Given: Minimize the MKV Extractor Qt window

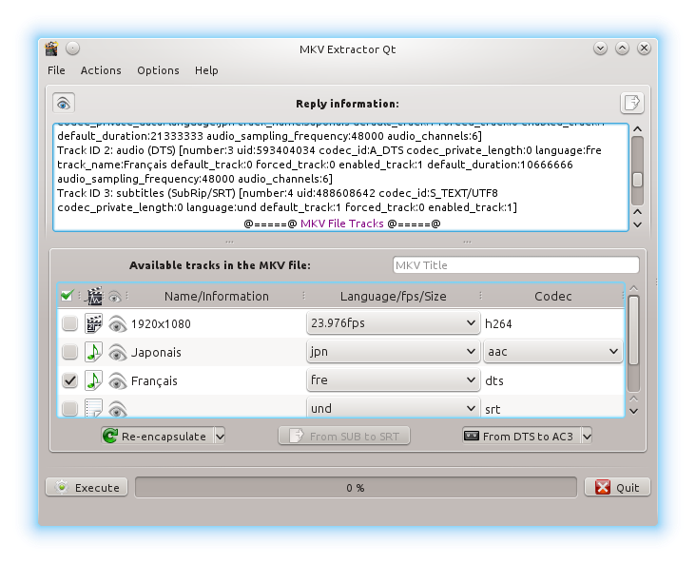Looking at the screenshot, I should point(600,48).
